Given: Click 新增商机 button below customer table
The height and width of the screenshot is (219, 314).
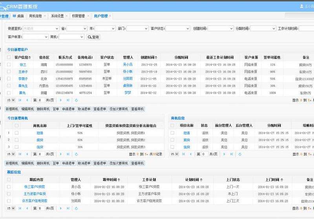Looking at the screenshot, I should [12, 109].
